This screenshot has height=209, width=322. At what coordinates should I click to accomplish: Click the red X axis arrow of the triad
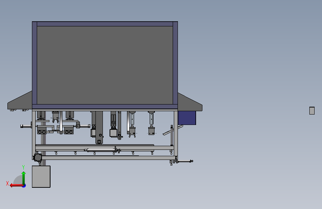pos(16,186)
